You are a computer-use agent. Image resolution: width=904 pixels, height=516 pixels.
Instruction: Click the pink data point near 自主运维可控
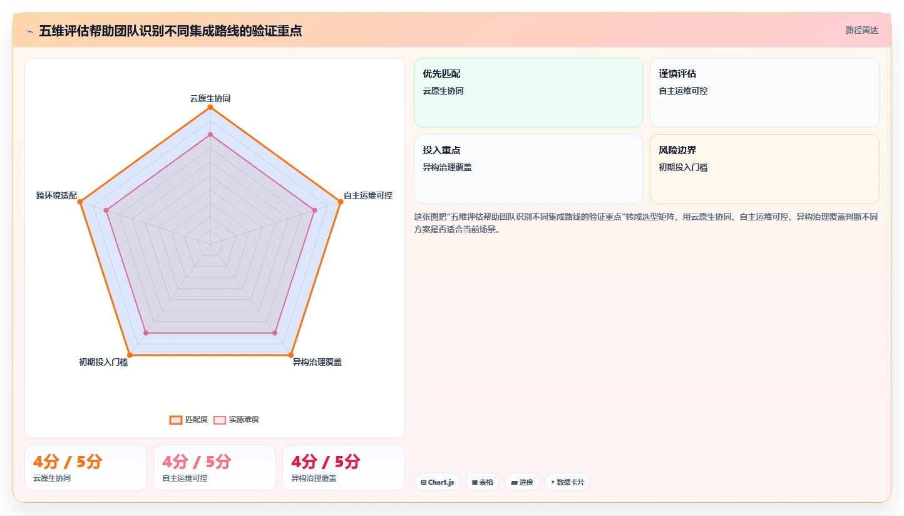coord(314,210)
